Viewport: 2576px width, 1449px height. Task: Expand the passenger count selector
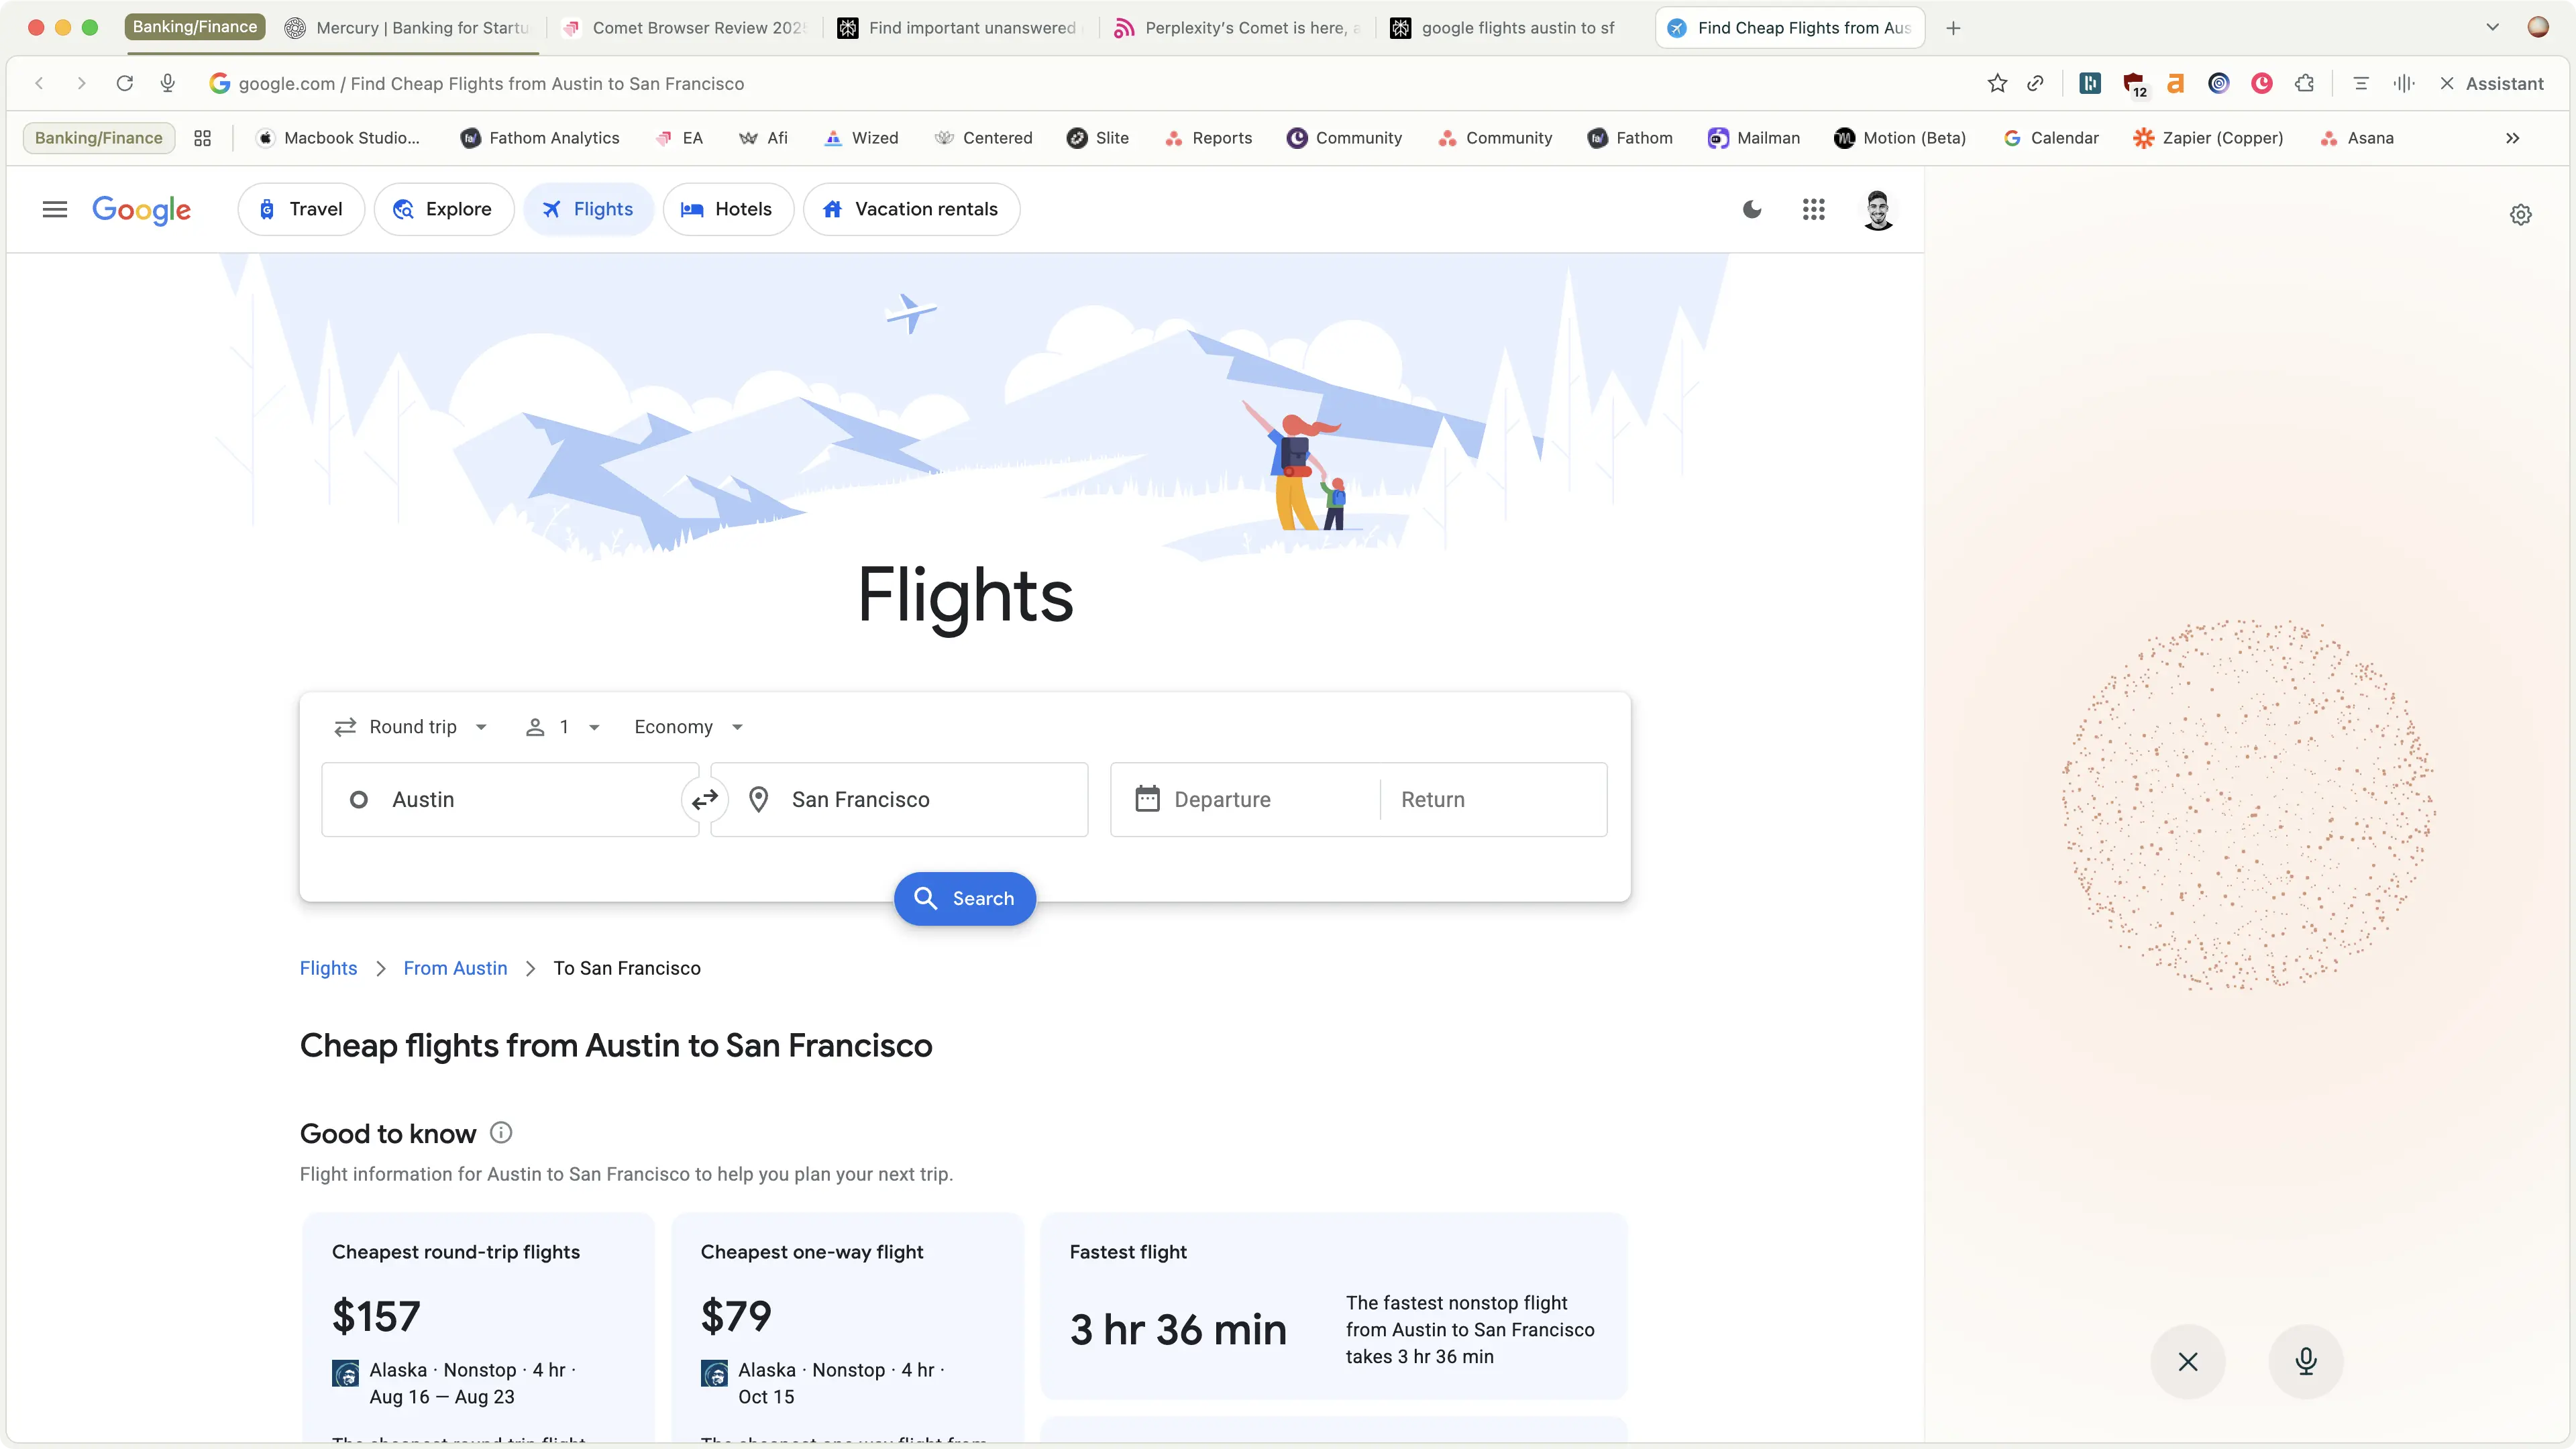[562, 727]
